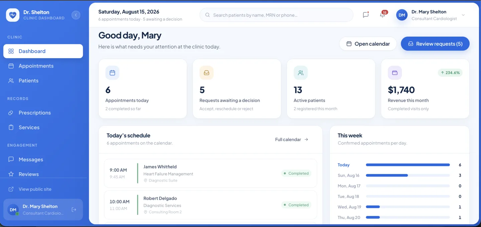
Task: Open Messages in the sidebar
Action: point(43,159)
